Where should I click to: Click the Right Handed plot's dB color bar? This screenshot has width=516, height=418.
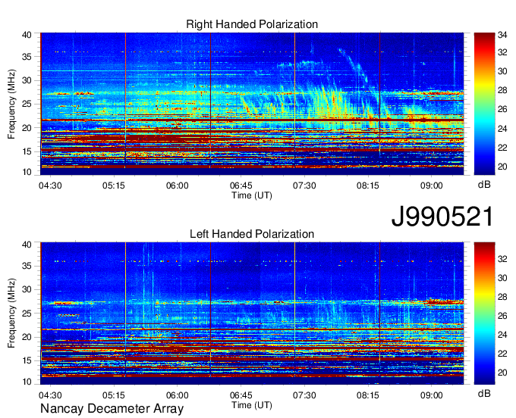484,104
